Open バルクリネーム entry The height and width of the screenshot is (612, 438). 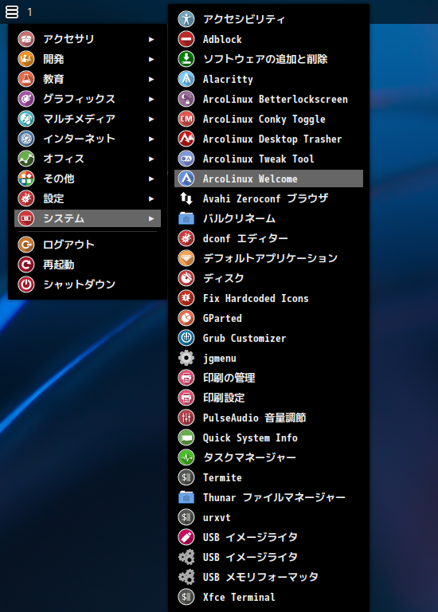(x=268, y=218)
